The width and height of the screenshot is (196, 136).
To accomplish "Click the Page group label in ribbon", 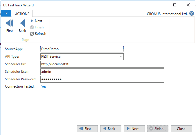I will 25,40.
